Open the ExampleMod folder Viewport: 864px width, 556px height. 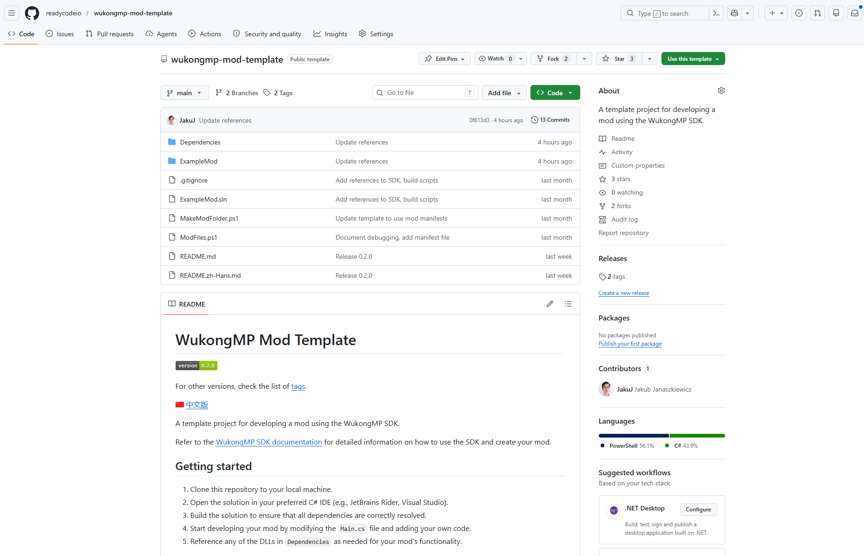(199, 161)
